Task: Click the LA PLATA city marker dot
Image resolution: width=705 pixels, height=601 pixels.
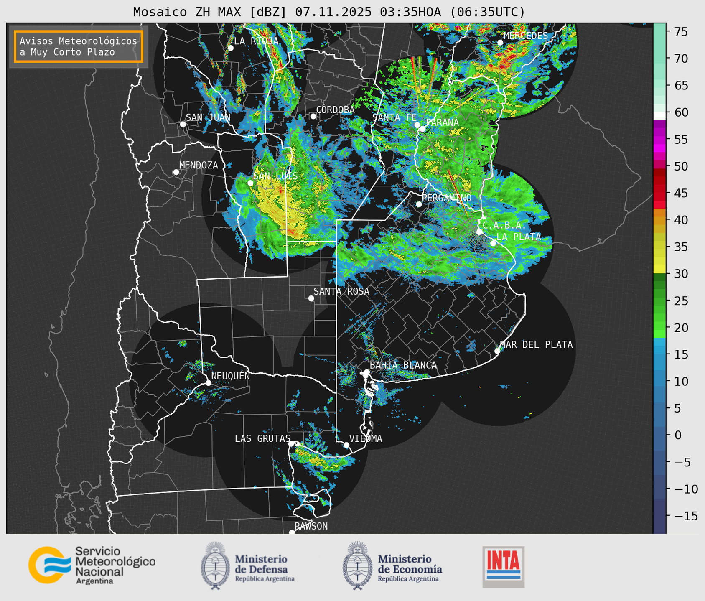Action: click(x=493, y=243)
